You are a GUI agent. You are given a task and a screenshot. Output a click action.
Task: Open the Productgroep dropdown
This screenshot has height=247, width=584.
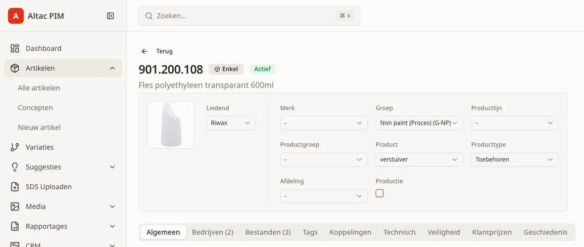pos(324,160)
